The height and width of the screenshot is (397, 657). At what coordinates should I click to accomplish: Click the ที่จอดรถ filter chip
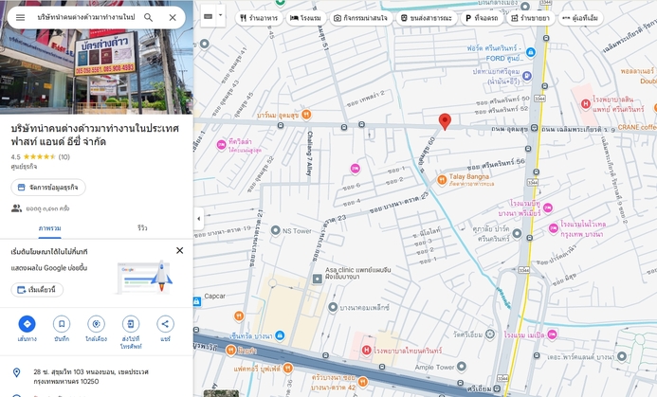(483, 18)
